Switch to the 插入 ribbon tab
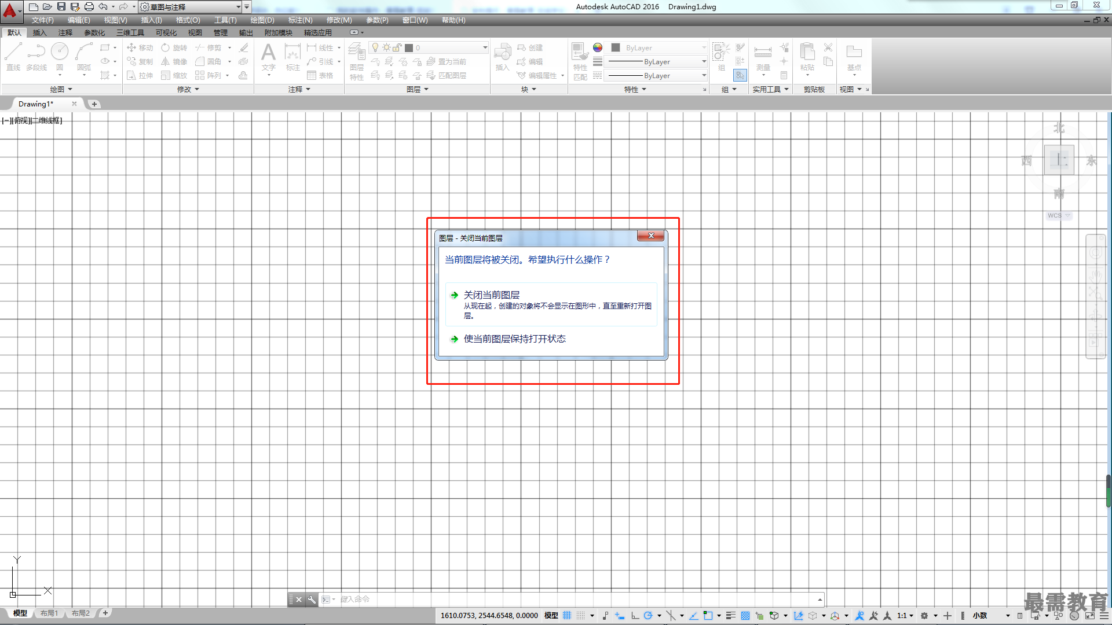The width and height of the screenshot is (1112, 625). click(39, 33)
